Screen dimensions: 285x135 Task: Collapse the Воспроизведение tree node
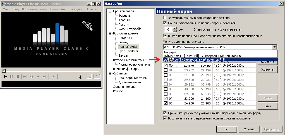[x=110, y=34]
